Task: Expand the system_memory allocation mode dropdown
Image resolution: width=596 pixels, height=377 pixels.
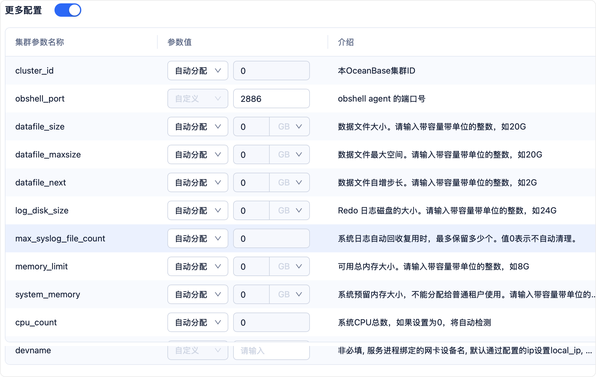Action: pyautogui.click(x=198, y=294)
